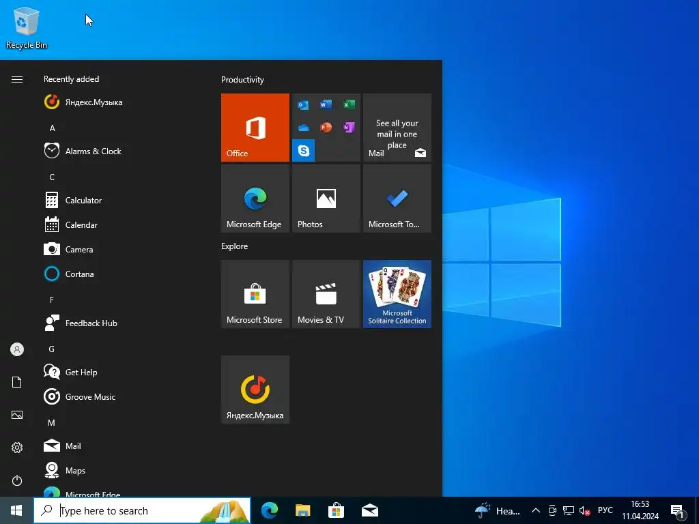Viewport: 699px width, 524px height.
Task: Open Word from the Office apps tile
Action: (x=326, y=104)
